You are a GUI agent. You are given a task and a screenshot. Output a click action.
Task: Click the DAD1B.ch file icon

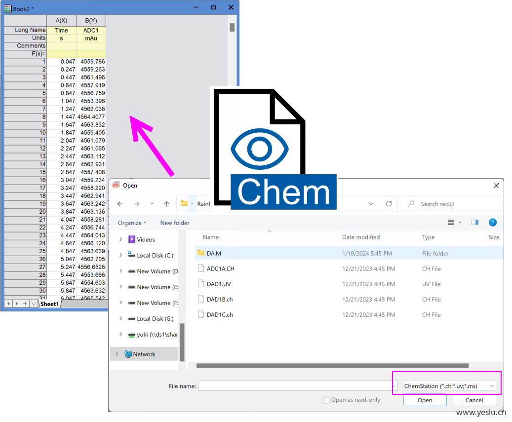201,299
